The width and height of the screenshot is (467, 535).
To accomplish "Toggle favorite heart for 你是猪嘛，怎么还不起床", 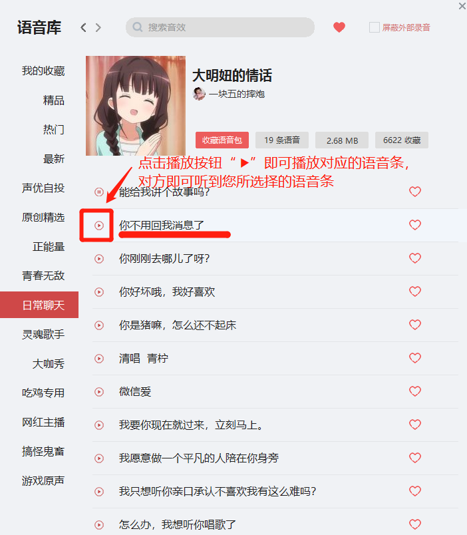I will pos(415,325).
